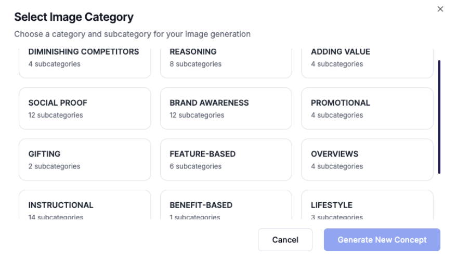Select the Social Proof category card
The width and height of the screenshot is (457, 260).
pyautogui.click(x=85, y=108)
